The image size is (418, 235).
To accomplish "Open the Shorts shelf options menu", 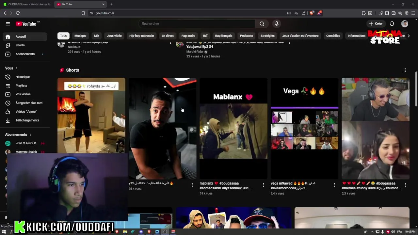I will (405, 70).
